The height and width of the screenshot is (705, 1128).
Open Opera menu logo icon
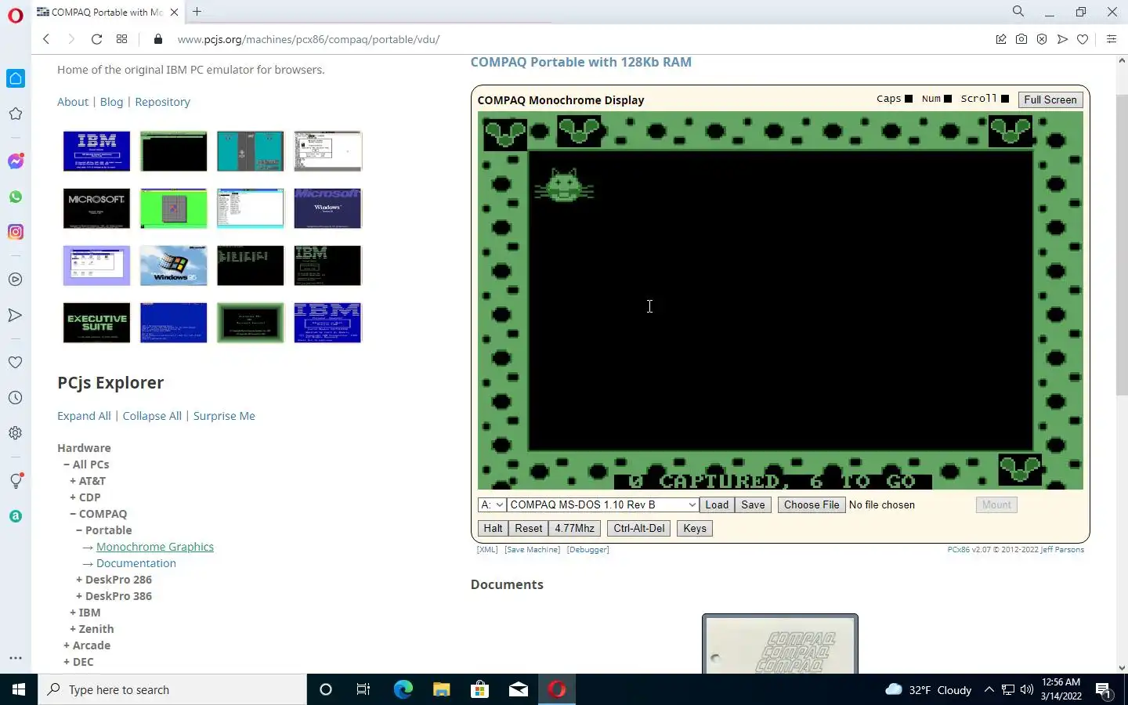click(16, 16)
